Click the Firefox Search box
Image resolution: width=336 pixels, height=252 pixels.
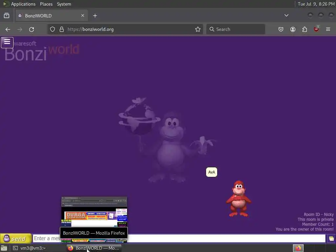(x=236, y=29)
